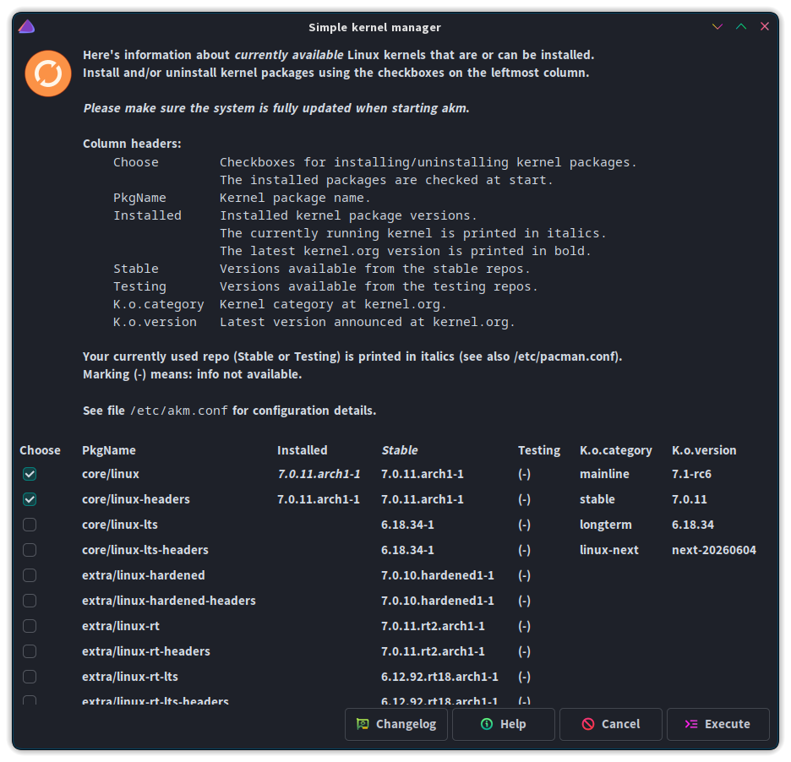Click the K.o.version column header

click(x=704, y=450)
